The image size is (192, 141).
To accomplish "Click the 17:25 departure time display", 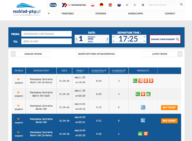I will pos(128,39).
